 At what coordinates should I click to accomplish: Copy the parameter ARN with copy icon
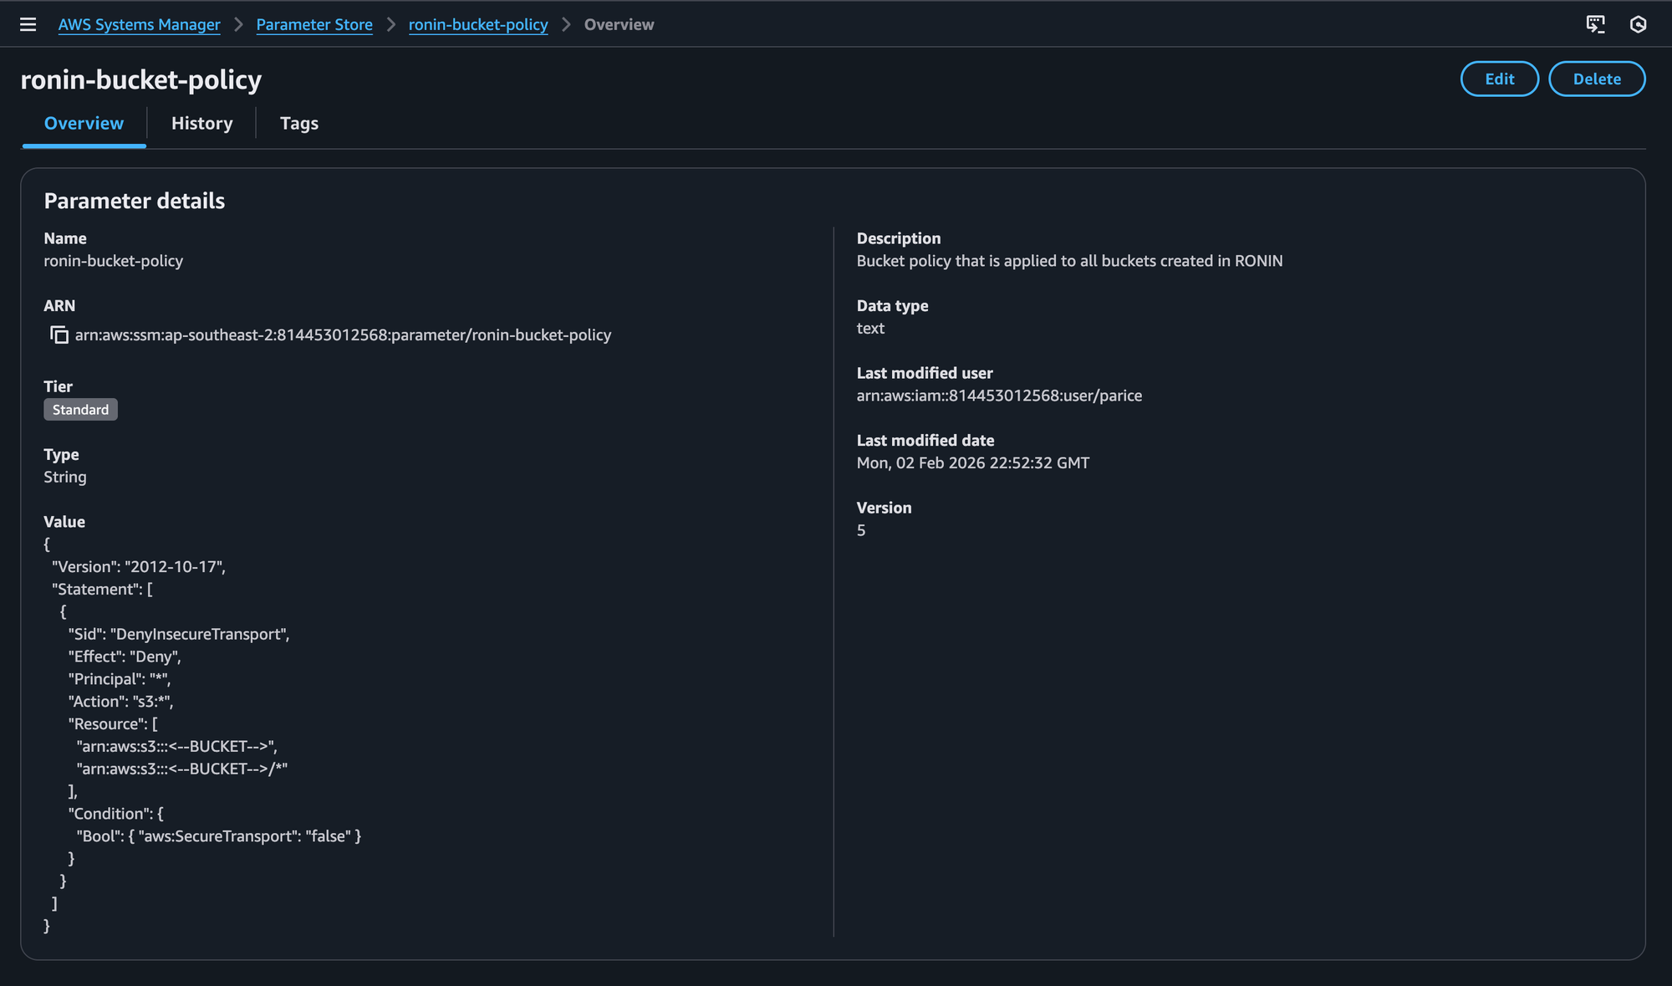(x=59, y=335)
